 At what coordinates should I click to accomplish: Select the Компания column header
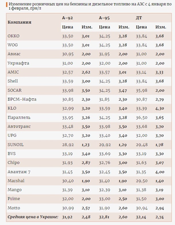20,22
